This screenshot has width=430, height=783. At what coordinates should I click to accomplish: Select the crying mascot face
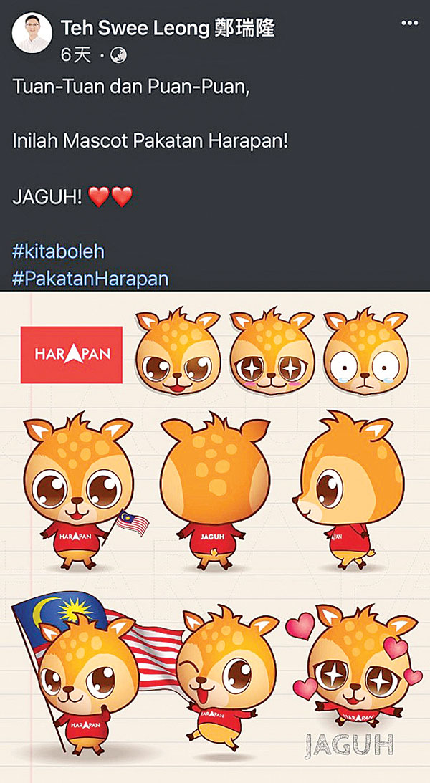365,351
